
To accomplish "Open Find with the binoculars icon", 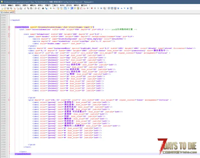I will point(43,8).
